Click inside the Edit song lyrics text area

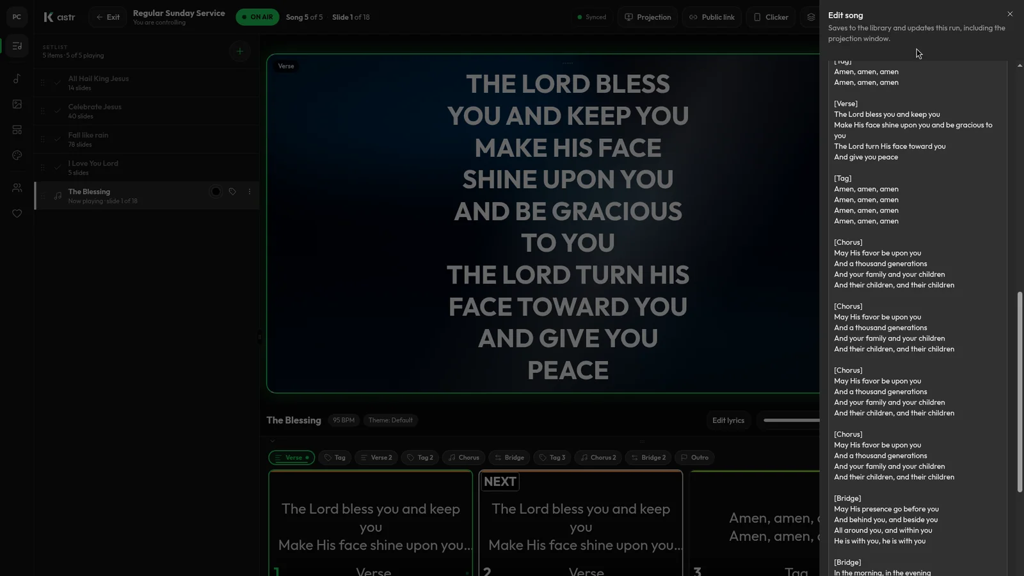[x=918, y=318]
